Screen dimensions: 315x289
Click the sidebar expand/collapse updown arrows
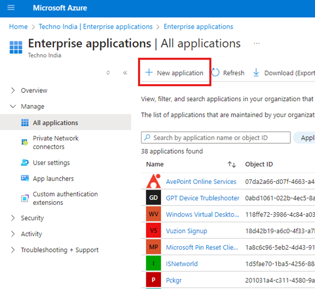pyautogui.click(x=108, y=73)
